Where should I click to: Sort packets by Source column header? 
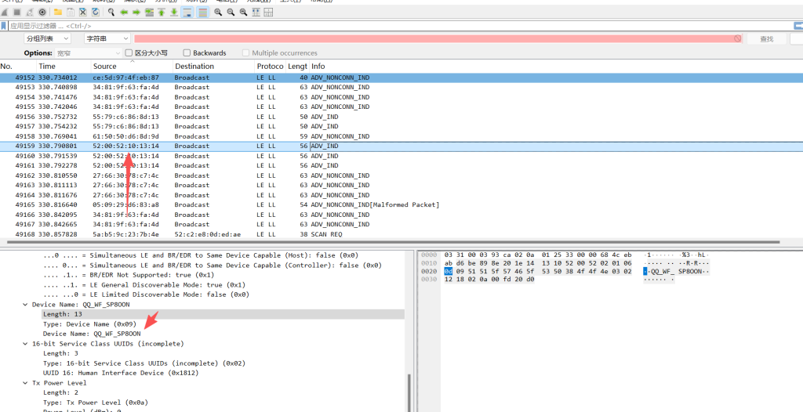[104, 67]
